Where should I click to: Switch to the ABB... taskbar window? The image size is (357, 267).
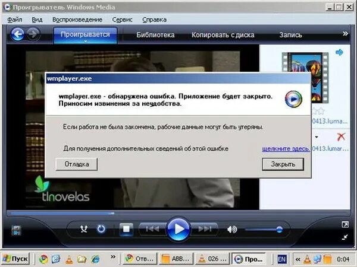point(176,259)
